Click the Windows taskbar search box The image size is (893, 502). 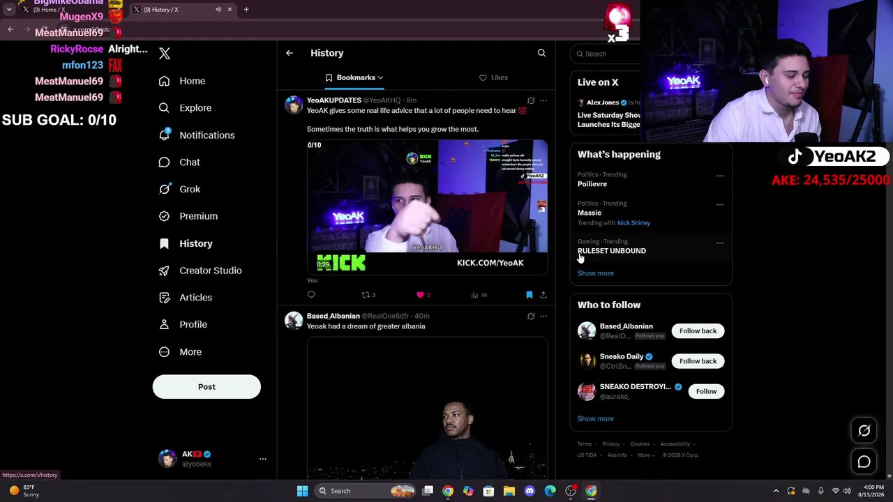pyautogui.click(x=363, y=491)
